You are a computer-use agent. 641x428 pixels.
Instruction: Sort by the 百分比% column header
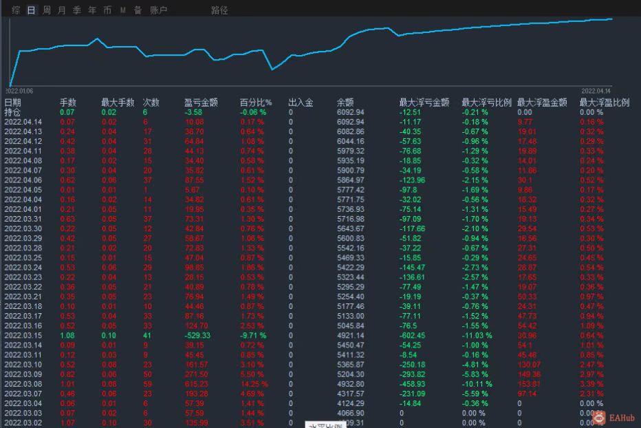tap(256, 103)
